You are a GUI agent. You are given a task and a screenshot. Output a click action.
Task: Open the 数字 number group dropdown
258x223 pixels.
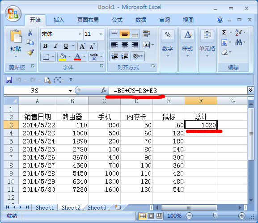point(168,56)
